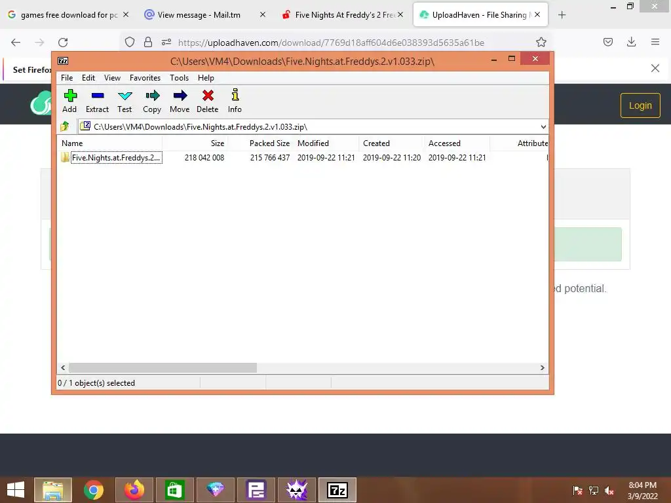
Task: Click the scroll left arrow in 7-Zip
Action: tap(64, 368)
